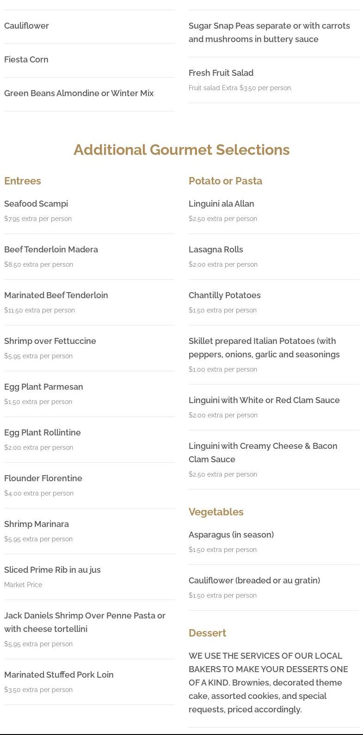Select Sliced Prime Rib in au jus

52,570
